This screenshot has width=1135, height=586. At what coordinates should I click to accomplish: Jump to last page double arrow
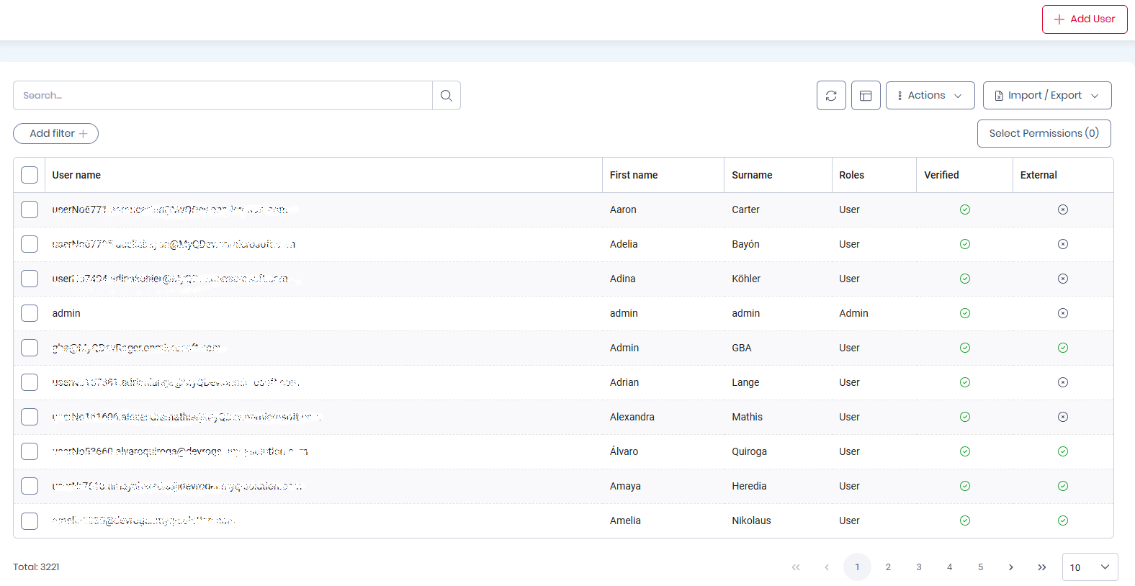[x=1042, y=567]
